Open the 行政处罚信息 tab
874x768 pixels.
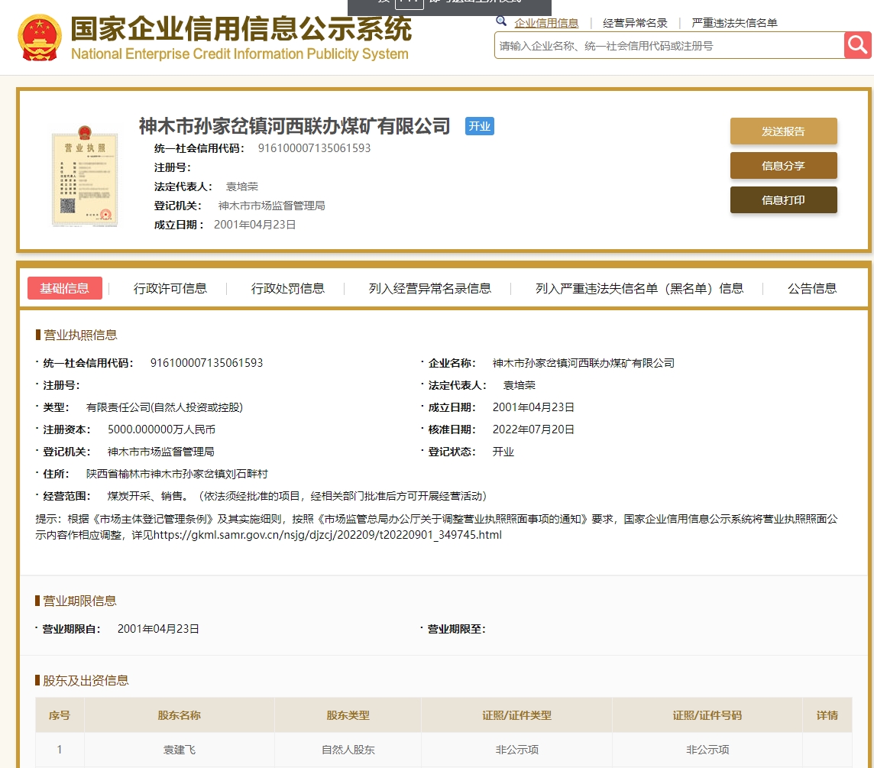coord(288,288)
